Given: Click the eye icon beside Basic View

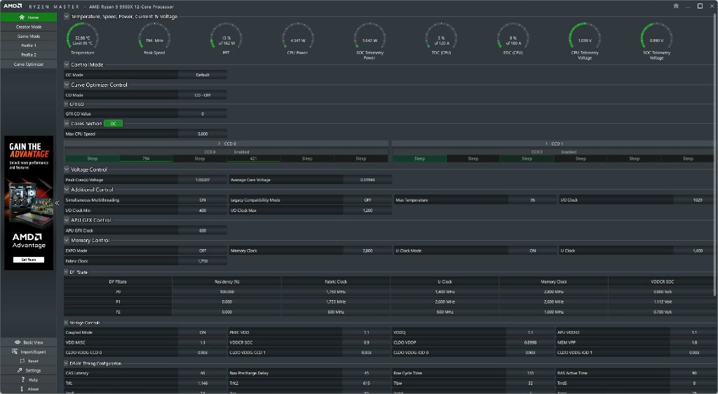Looking at the screenshot, I should click(18, 342).
